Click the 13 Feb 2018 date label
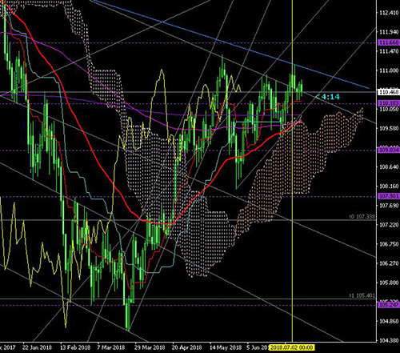400x353 pixels. click(x=75, y=347)
